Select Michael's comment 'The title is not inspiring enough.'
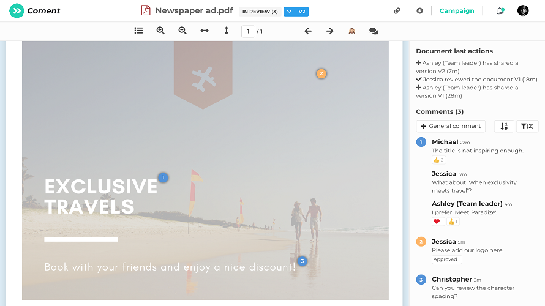This screenshot has width=545, height=306. (478, 151)
